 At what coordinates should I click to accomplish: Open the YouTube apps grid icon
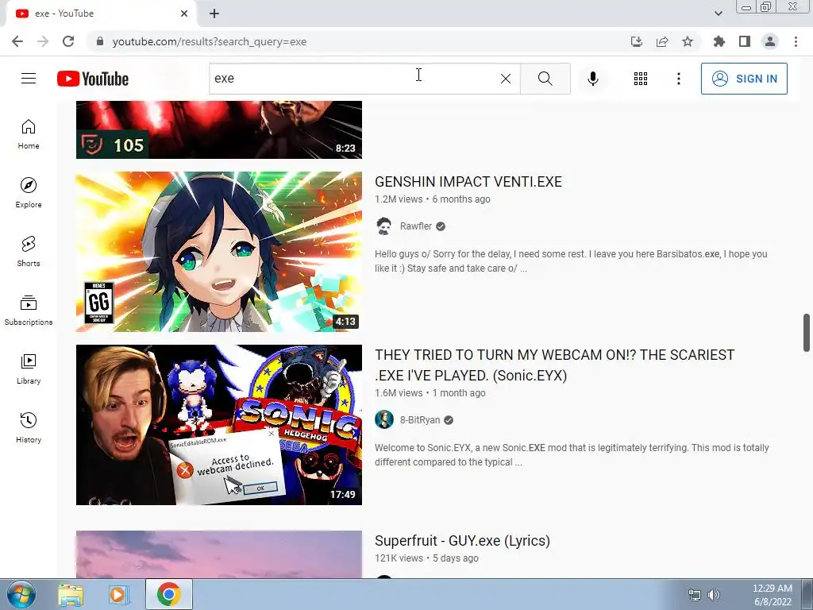click(641, 79)
